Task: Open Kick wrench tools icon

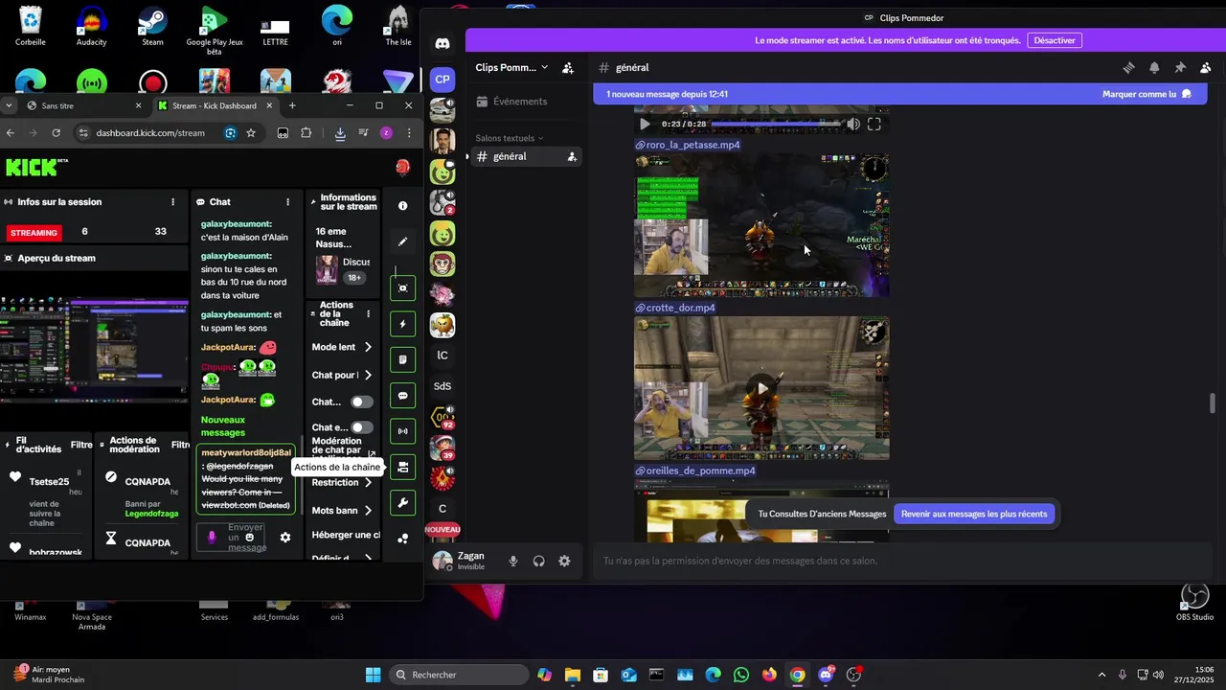Action: (x=402, y=503)
